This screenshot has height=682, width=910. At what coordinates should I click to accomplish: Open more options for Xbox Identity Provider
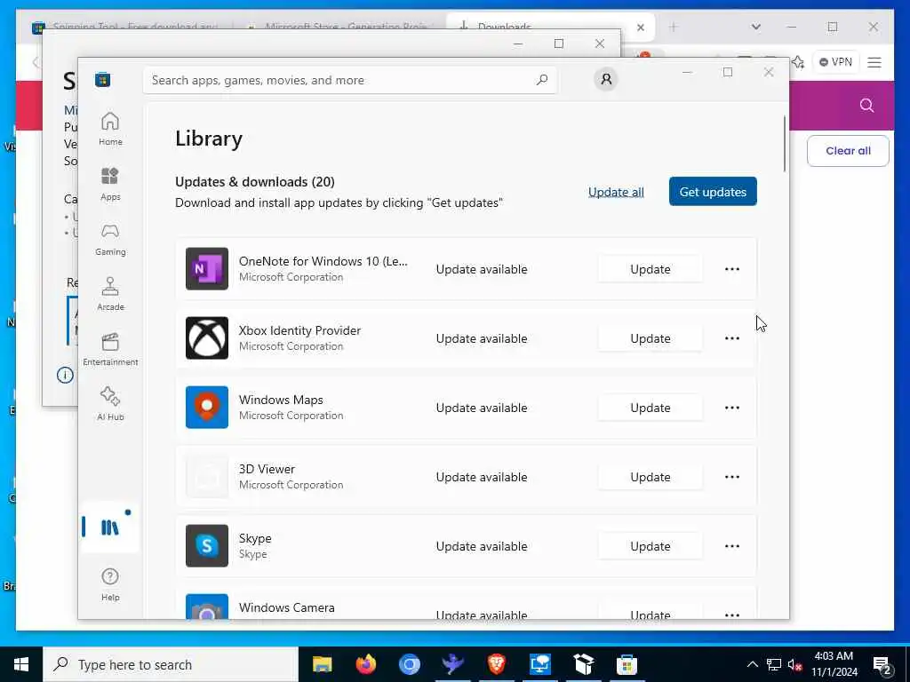point(732,338)
